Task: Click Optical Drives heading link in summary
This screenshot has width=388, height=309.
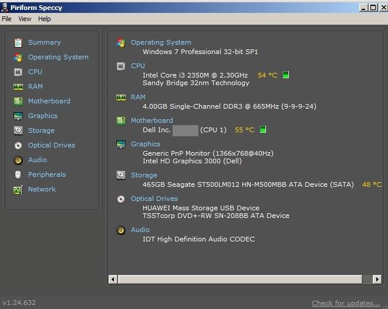Action: pos(154,199)
